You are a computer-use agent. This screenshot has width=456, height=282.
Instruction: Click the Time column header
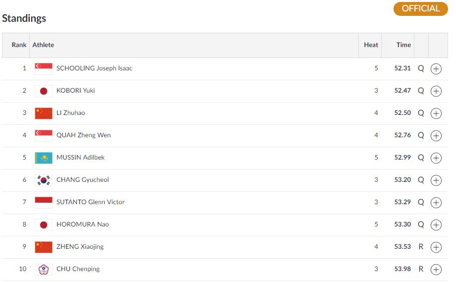[x=403, y=45]
